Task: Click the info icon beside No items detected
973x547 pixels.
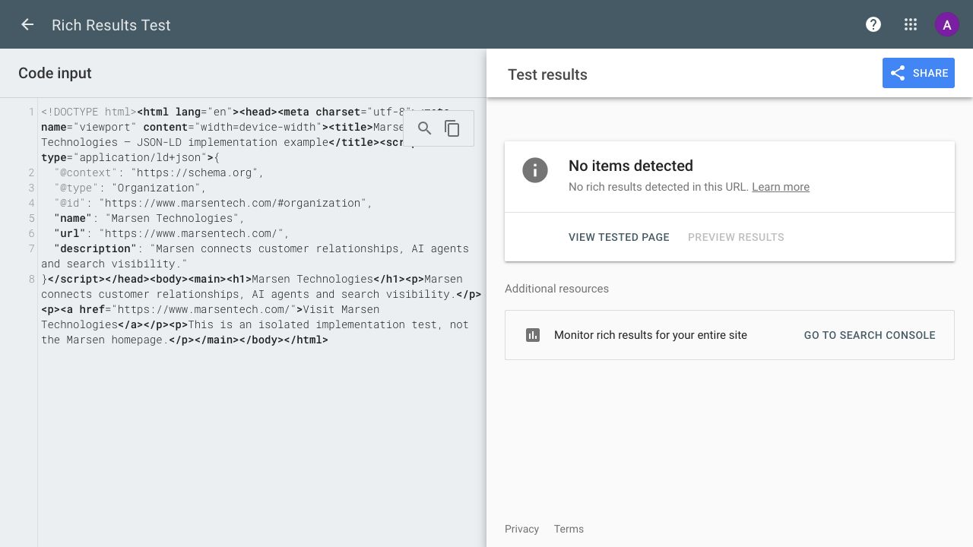Action: (x=535, y=170)
